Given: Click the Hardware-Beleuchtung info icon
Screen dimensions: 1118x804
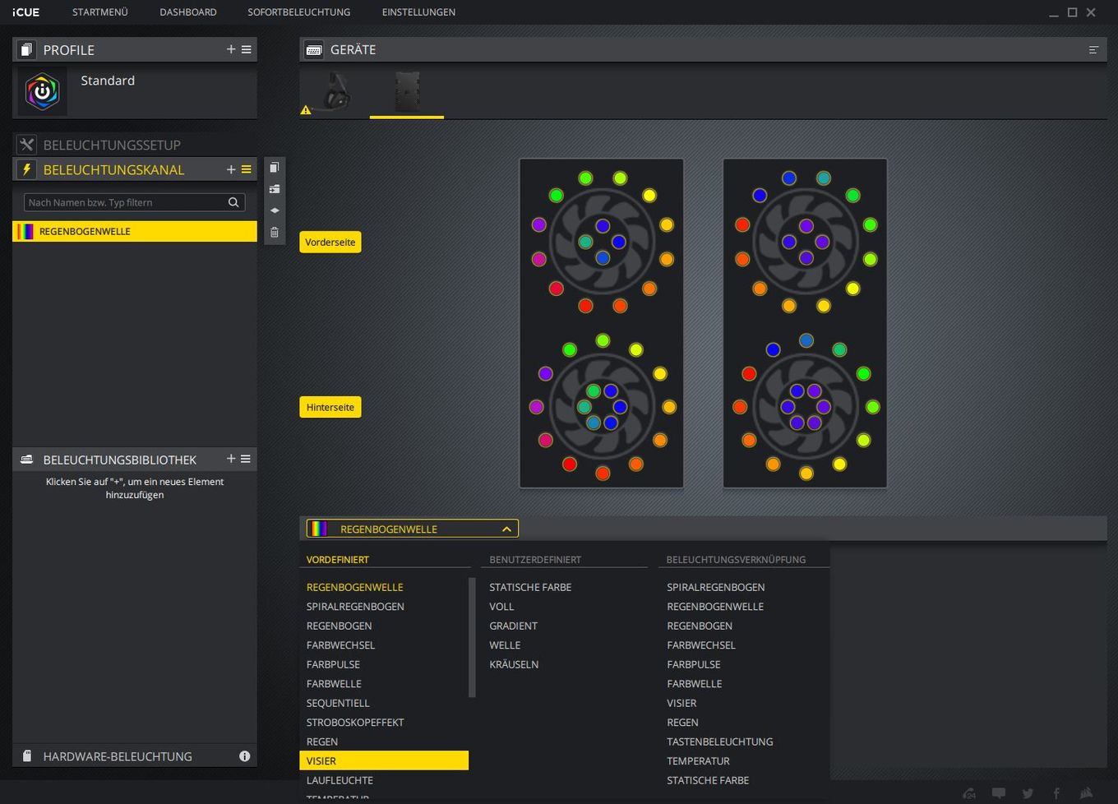Looking at the screenshot, I should coord(244,756).
